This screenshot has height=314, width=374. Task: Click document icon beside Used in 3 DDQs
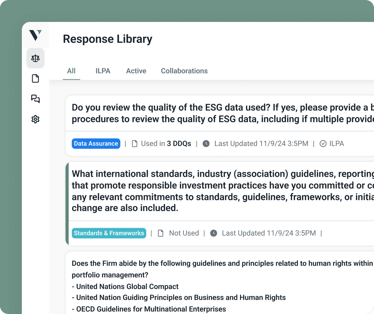tap(135, 144)
